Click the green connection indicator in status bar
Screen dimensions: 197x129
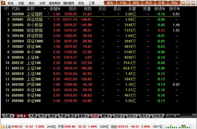(x=178, y=127)
